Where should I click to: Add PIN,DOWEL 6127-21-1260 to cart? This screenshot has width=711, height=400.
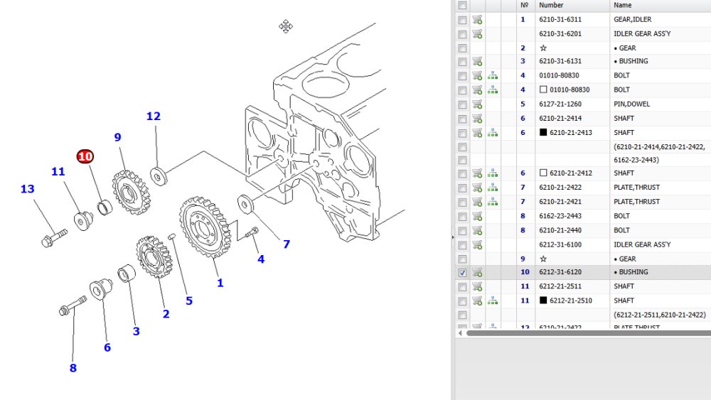(477, 104)
